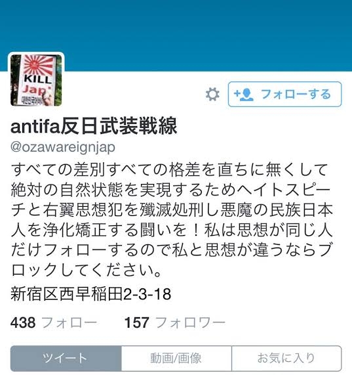
Task: Open the フォロワー followers label
Action: pos(191,322)
